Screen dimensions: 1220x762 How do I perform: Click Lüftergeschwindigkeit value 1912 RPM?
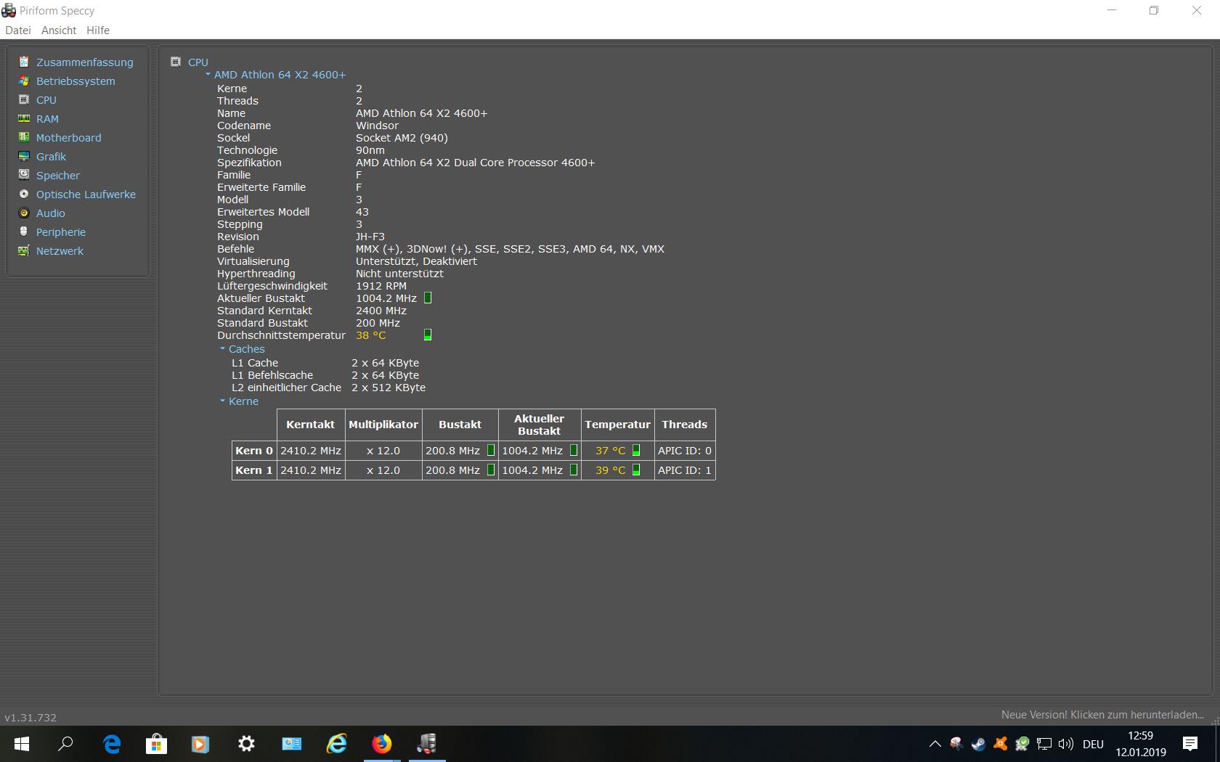(381, 286)
